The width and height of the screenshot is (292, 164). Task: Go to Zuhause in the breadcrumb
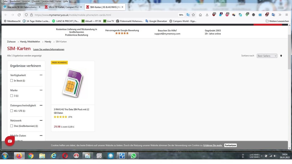[x=11, y=42]
